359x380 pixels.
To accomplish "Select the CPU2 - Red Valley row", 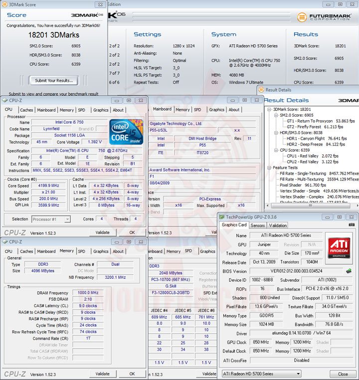I will click(313, 162).
